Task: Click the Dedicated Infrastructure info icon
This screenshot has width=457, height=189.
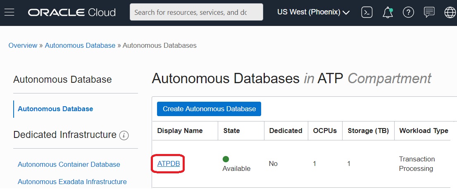Action: point(124,135)
